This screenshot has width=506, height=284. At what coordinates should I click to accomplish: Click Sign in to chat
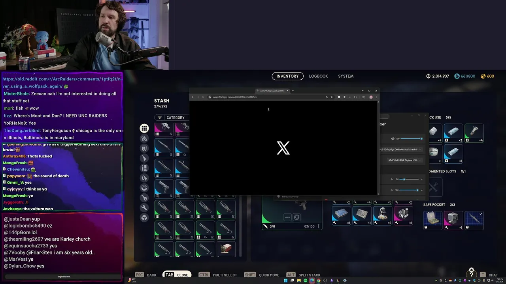[x=64, y=277]
